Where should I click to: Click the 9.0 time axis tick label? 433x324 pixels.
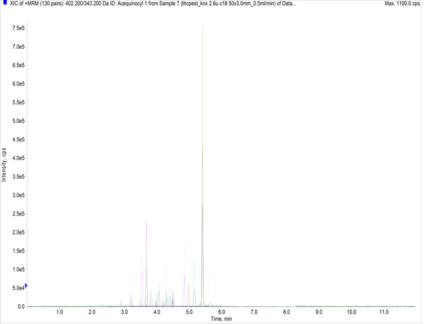[x=319, y=312]
